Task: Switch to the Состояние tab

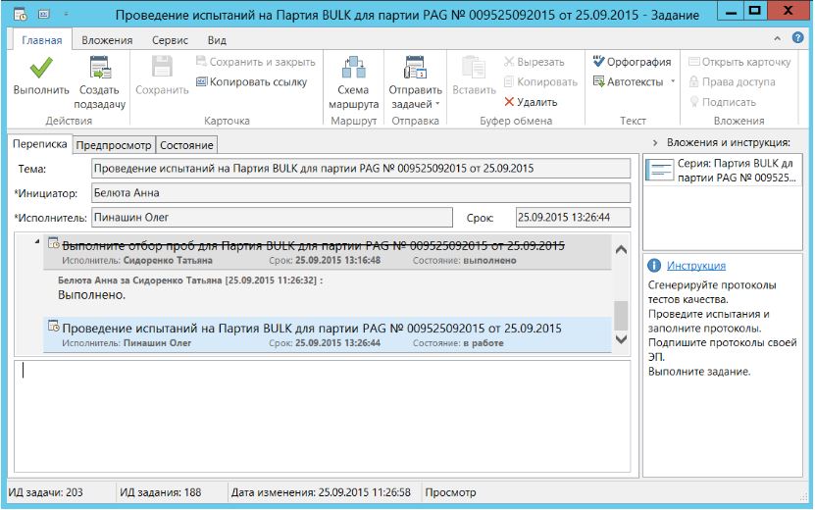Action: pos(186,145)
